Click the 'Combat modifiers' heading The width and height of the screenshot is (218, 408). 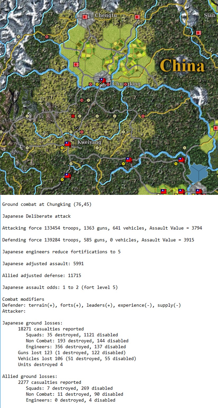tap(23, 299)
